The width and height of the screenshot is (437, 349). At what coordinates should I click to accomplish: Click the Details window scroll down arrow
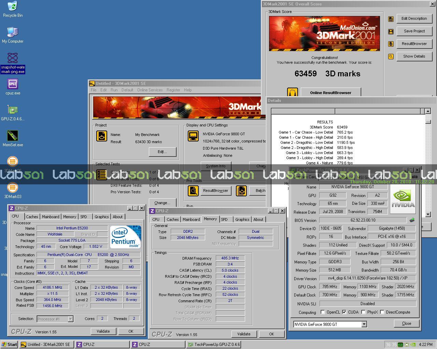tap(428, 214)
